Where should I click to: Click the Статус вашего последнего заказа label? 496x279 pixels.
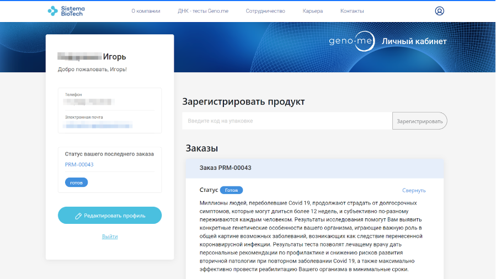[x=109, y=154]
